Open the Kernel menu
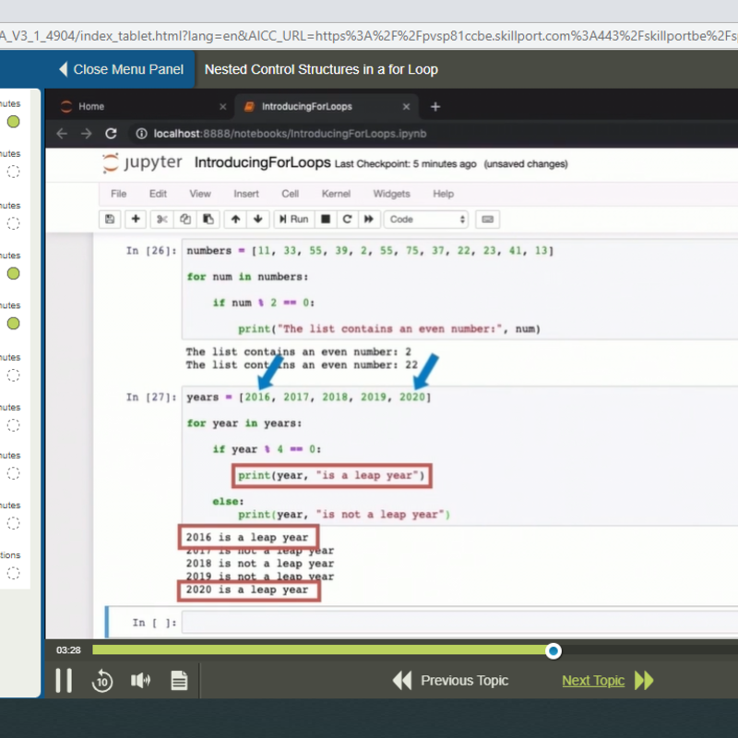The image size is (738, 738). click(x=336, y=194)
